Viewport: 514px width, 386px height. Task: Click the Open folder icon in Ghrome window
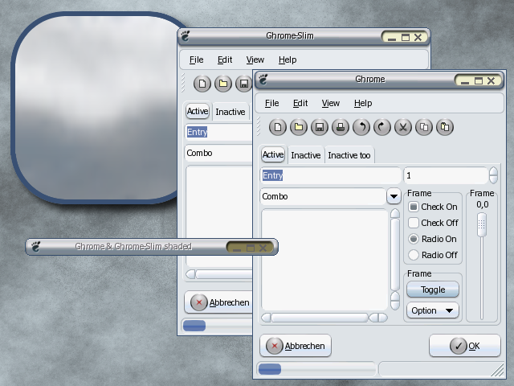[299, 127]
